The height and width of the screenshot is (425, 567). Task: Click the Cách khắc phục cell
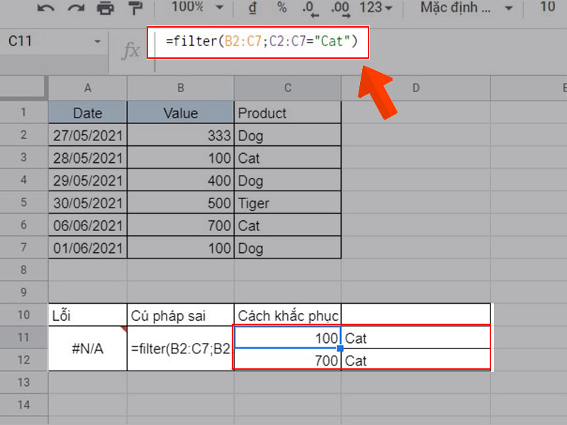pos(288,315)
